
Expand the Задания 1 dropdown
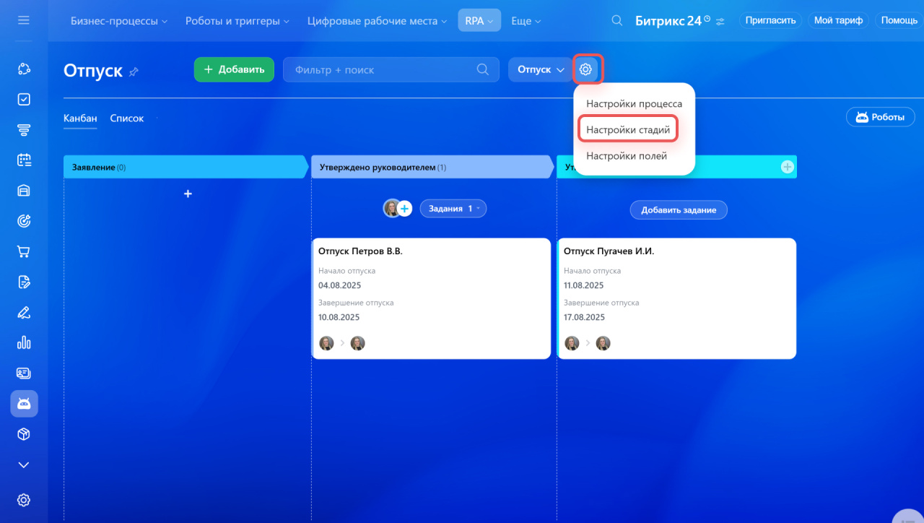pos(453,208)
